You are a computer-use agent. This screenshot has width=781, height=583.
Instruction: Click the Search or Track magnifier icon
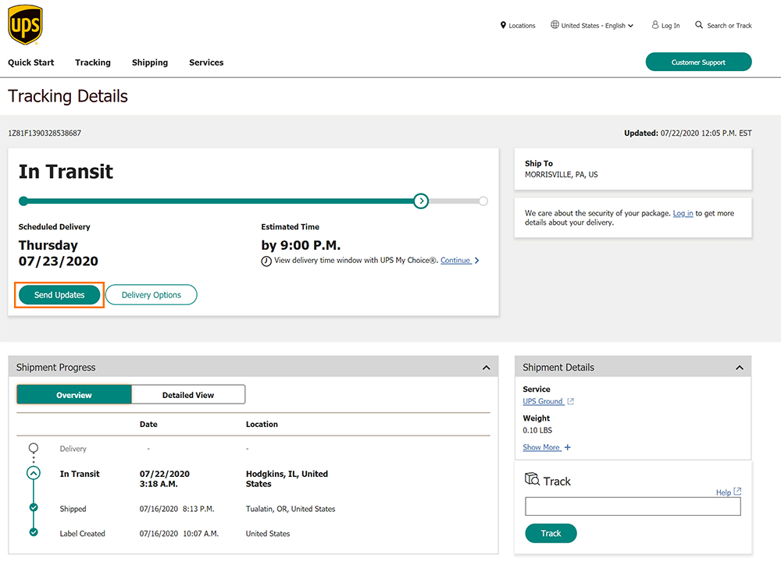point(699,24)
